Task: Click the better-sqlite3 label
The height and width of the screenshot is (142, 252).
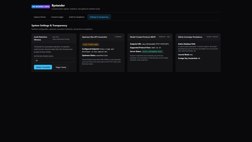Action: point(212,37)
